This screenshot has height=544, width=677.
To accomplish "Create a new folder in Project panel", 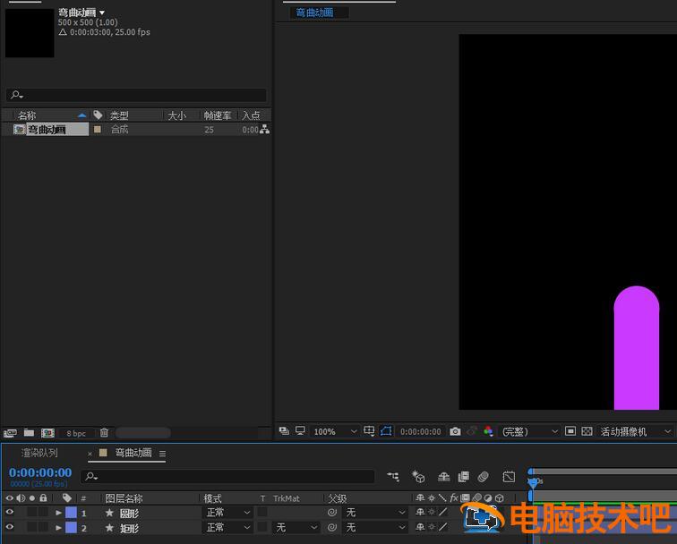I will coord(29,433).
